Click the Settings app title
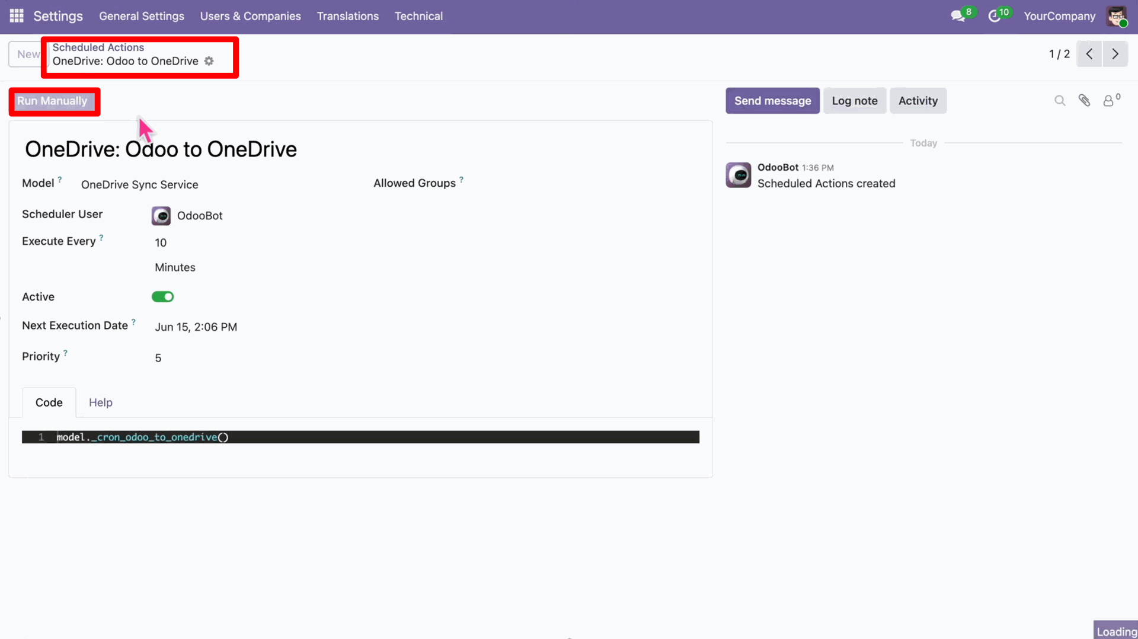The image size is (1138, 639). pyautogui.click(x=58, y=16)
